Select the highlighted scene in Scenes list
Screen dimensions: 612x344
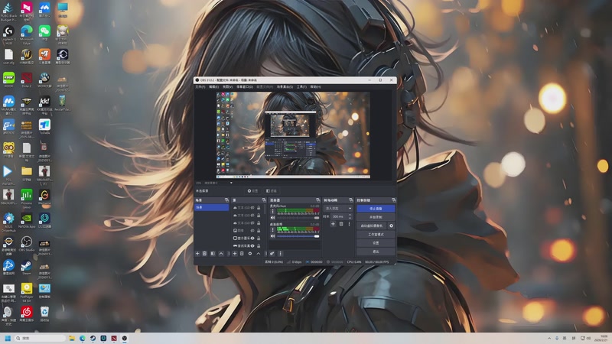tap(212, 207)
